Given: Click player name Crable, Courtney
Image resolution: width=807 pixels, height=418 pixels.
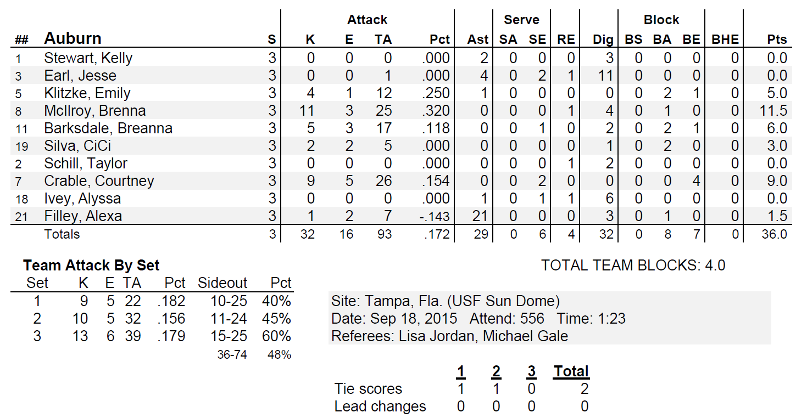Looking at the screenshot, I should pyautogui.click(x=99, y=180).
